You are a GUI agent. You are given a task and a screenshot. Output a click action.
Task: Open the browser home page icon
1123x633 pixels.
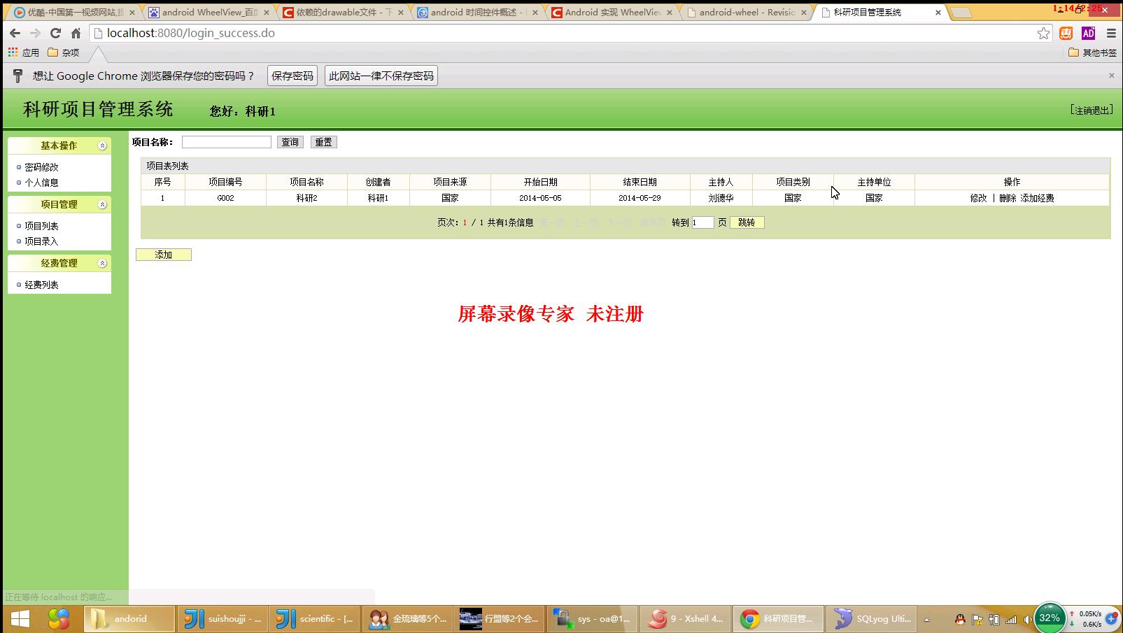click(76, 33)
